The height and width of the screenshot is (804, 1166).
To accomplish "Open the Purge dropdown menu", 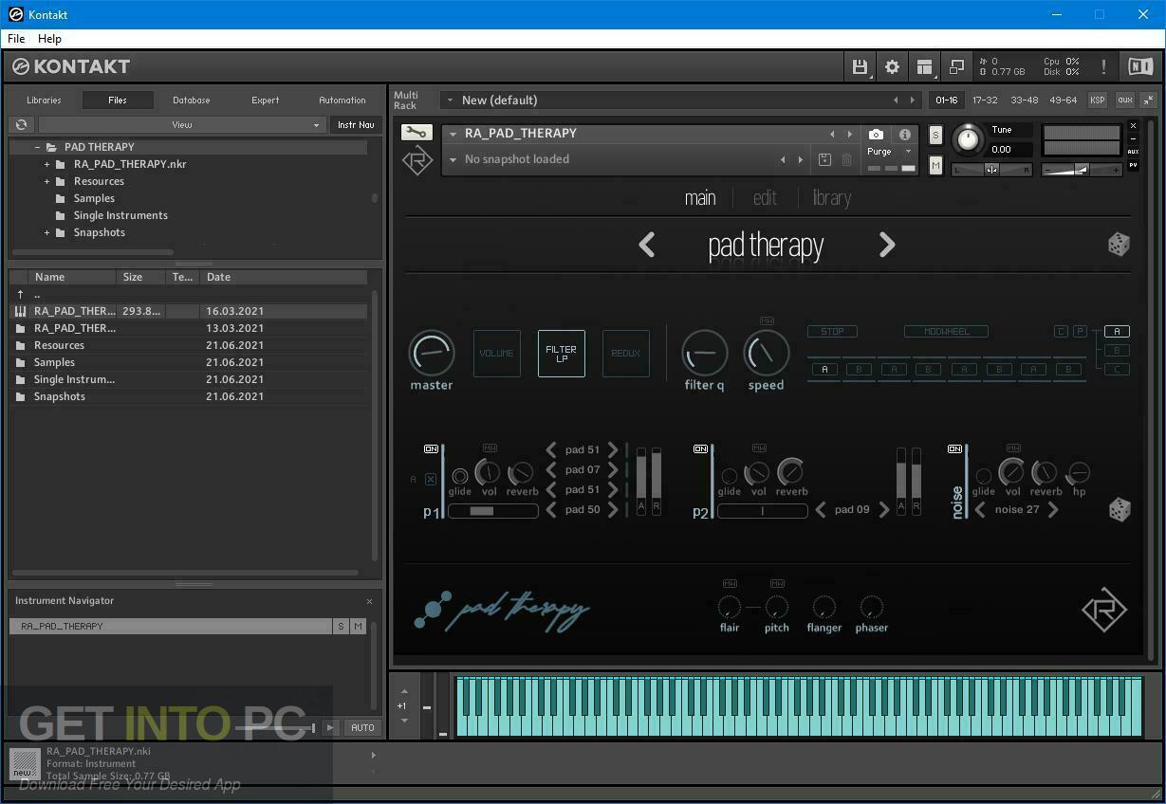I will click(889, 152).
